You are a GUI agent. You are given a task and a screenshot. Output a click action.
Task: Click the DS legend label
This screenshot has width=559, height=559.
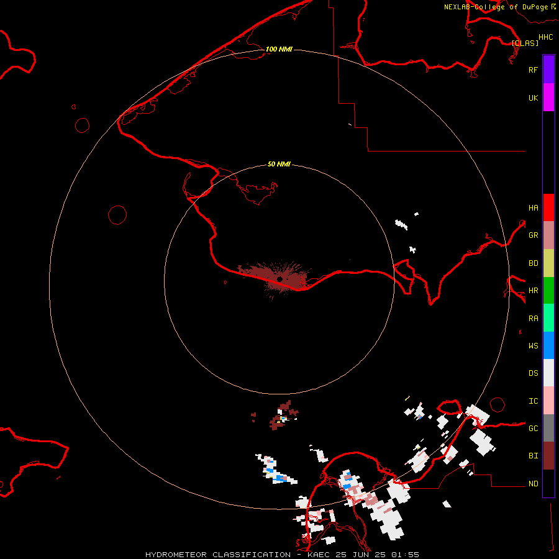pyautogui.click(x=533, y=373)
